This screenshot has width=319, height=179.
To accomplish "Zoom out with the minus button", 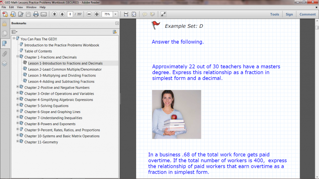I will tap(89, 14).
